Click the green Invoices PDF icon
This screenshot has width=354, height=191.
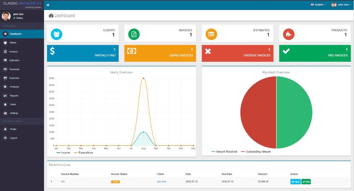click(134, 34)
